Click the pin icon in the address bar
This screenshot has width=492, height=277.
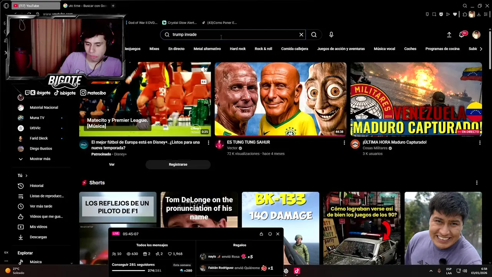(x=427, y=14)
